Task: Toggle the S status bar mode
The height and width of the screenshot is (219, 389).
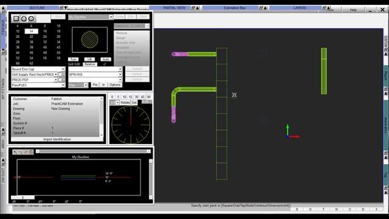Action: click(297, 209)
